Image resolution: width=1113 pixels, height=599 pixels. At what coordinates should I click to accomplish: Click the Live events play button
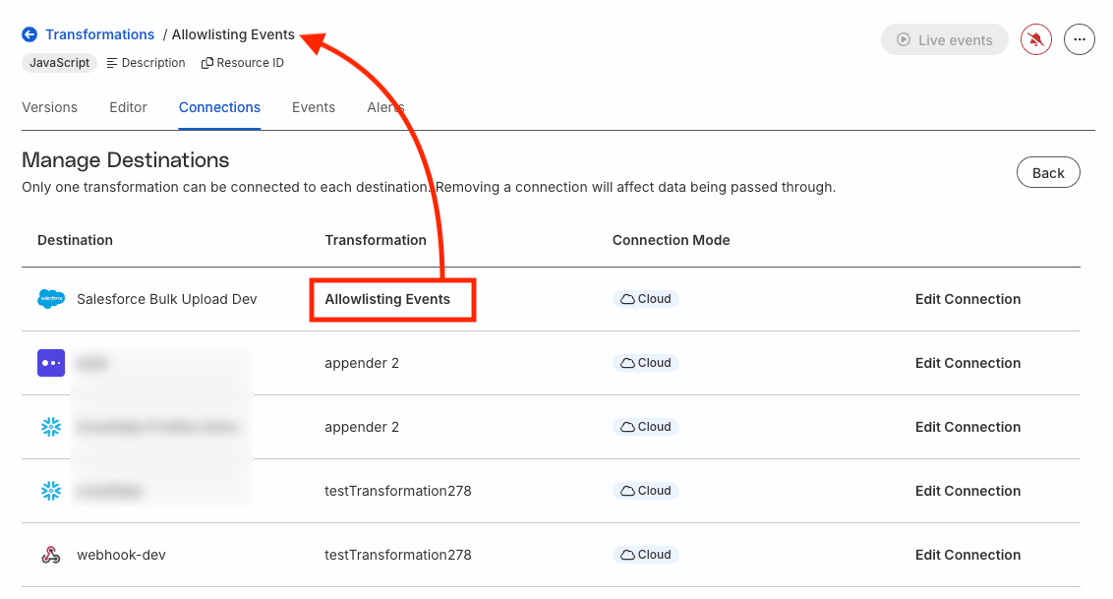[944, 39]
